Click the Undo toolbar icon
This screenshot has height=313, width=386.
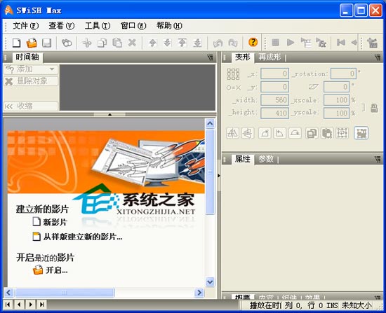(218, 43)
